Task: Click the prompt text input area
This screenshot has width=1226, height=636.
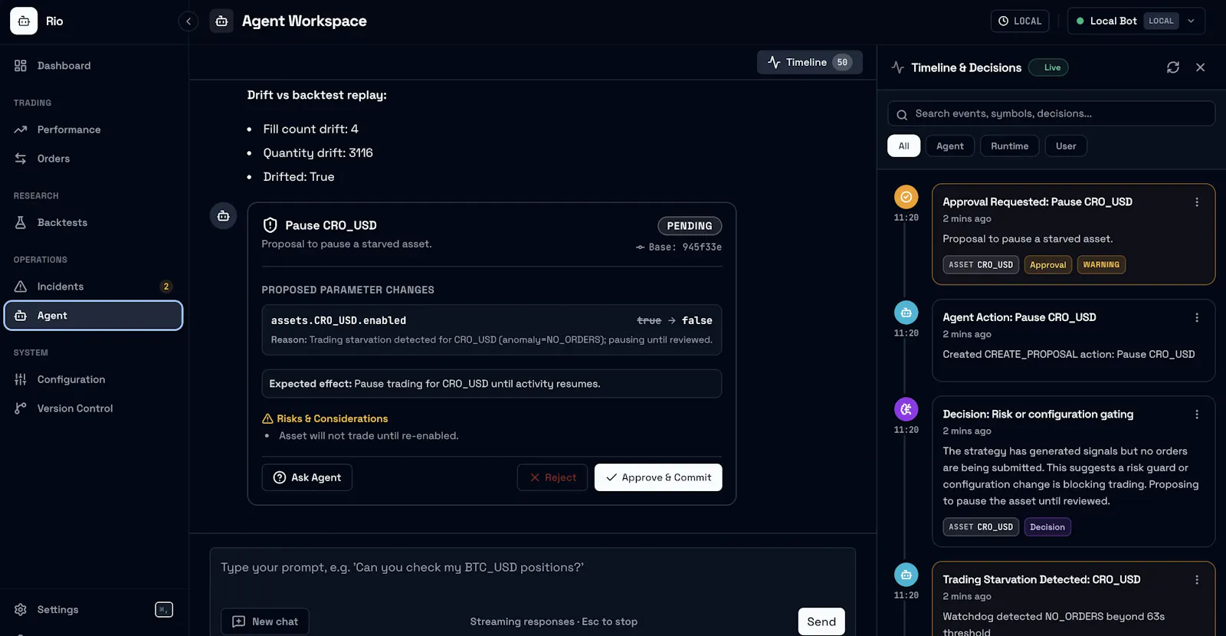Action: [533, 575]
